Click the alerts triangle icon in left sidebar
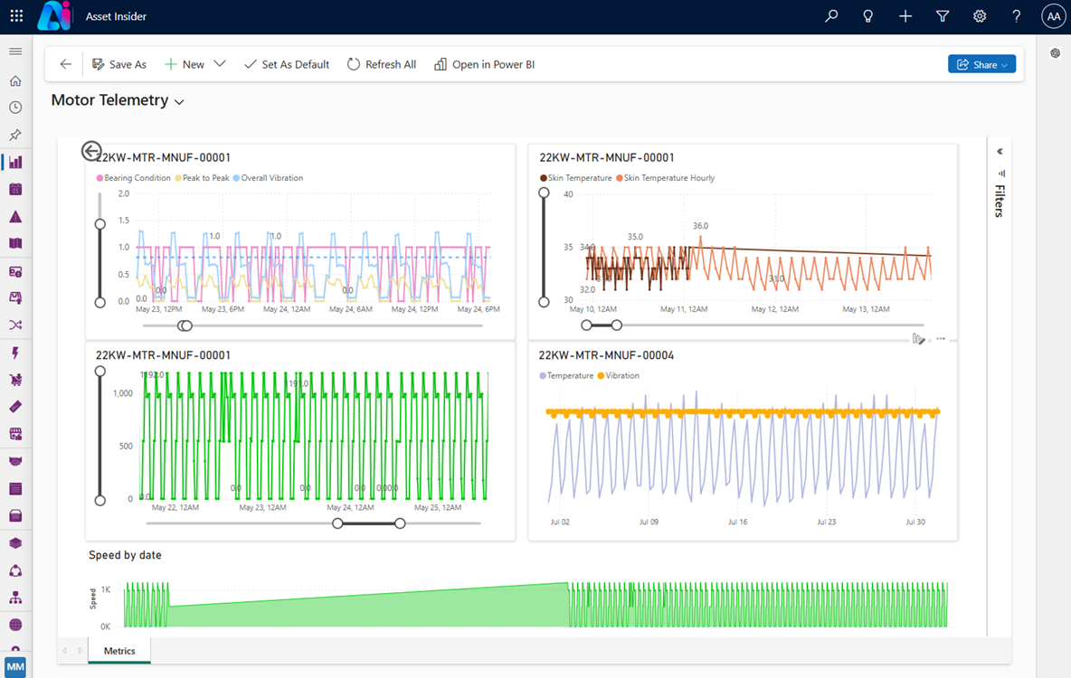Image resolution: width=1071 pixels, height=678 pixels. pos(14,216)
